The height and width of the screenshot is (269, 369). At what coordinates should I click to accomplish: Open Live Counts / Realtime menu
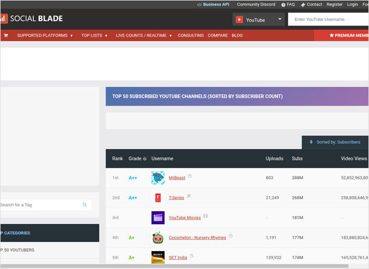[144, 35]
